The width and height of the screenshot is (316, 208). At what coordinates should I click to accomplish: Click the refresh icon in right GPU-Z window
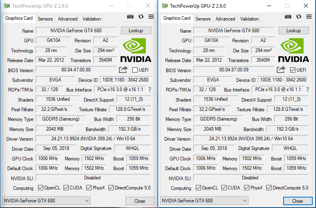299,17
